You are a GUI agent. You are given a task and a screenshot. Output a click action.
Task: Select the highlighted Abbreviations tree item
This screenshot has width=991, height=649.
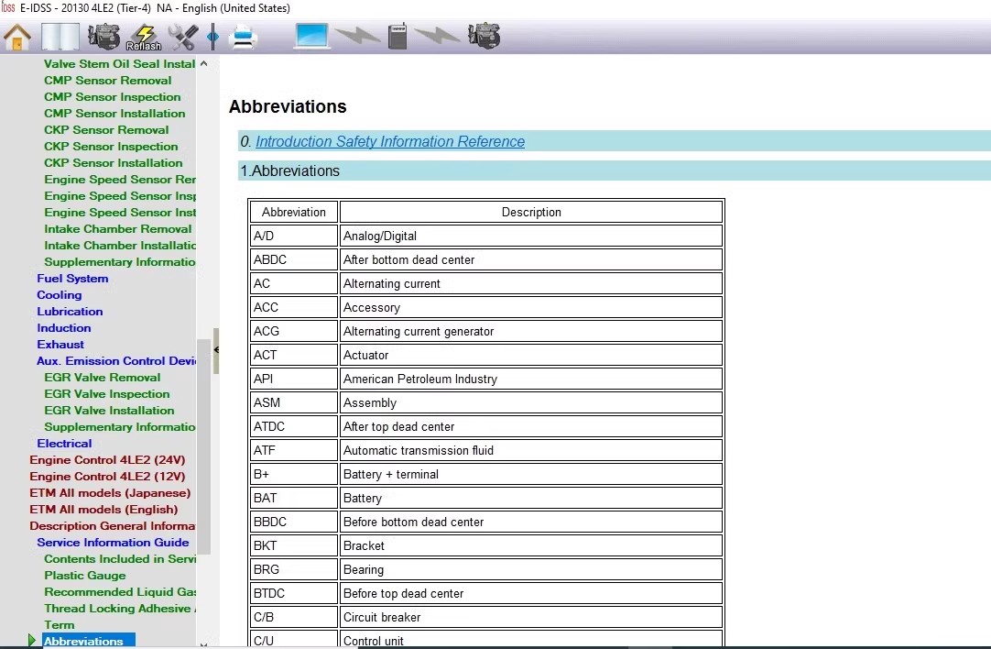89,641
